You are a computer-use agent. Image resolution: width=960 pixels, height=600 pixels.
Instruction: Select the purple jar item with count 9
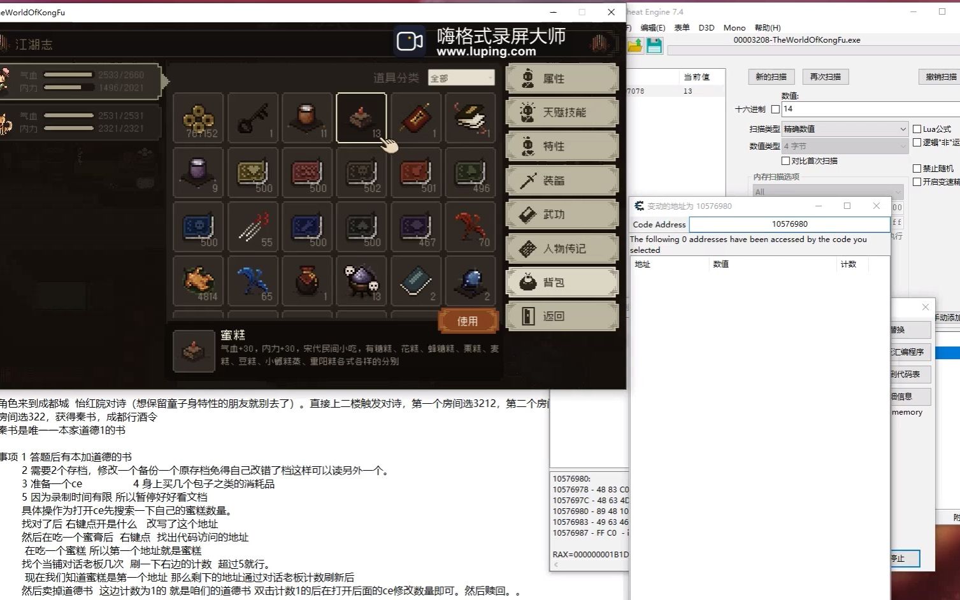198,173
